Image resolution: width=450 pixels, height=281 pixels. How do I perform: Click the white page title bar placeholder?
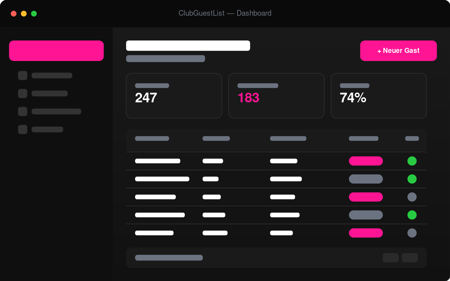[188, 46]
